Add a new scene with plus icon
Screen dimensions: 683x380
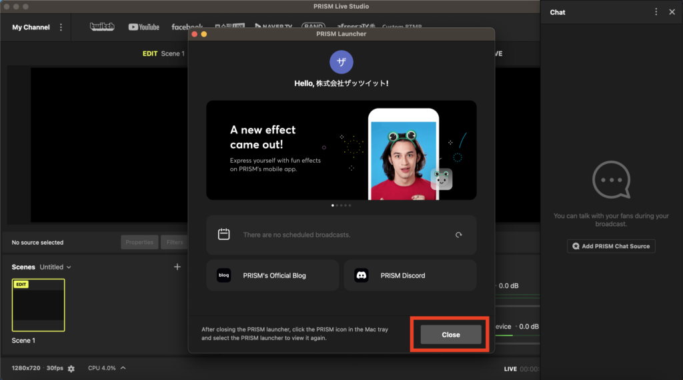177,267
